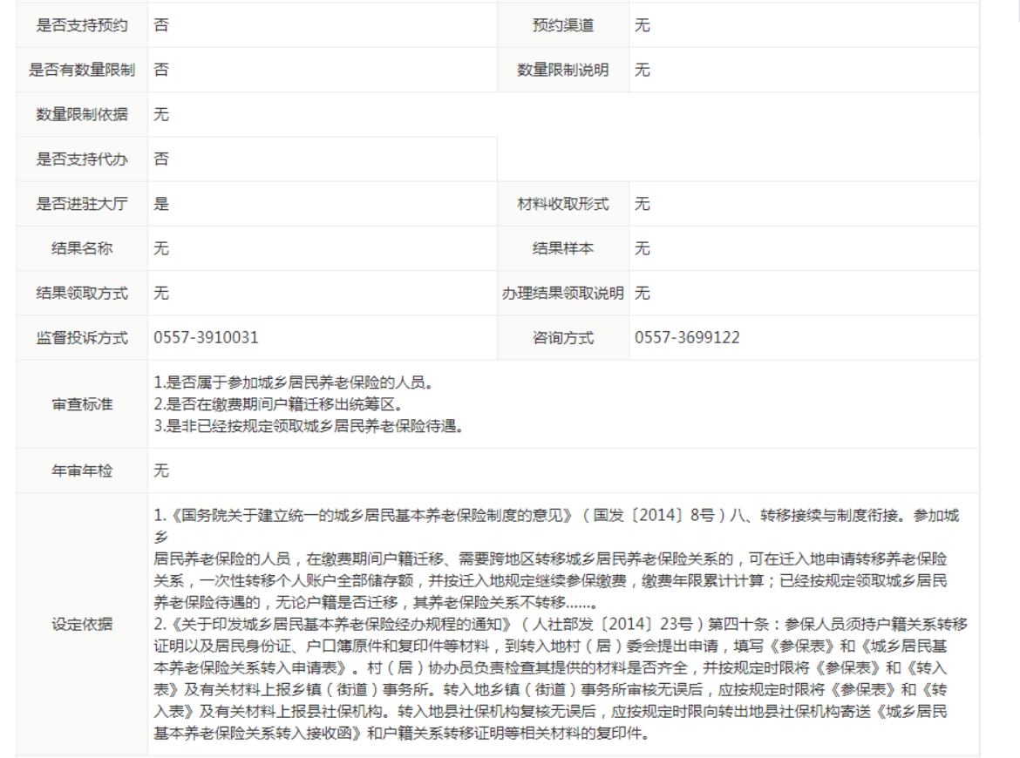
Task: Select the 结果领取方式 label
Action: coord(80,293)
